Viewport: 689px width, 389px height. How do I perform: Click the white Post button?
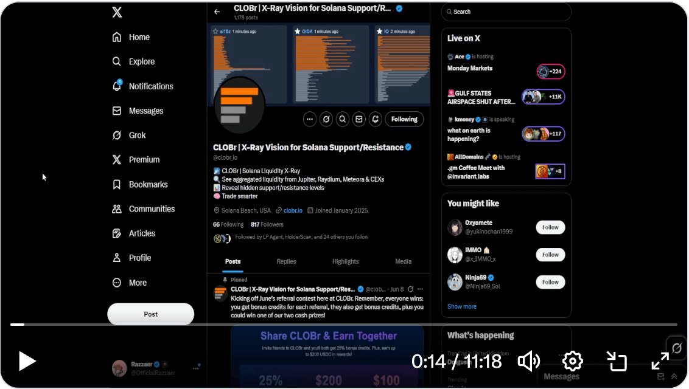click(151, 314)
